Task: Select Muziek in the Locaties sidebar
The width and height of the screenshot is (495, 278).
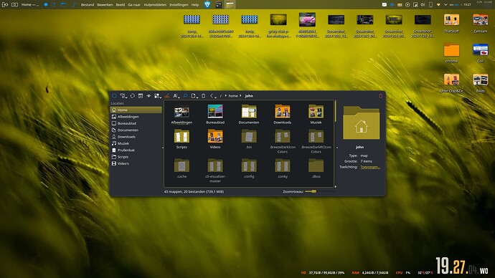Action: pyautogui.click(x=136, y=143)
